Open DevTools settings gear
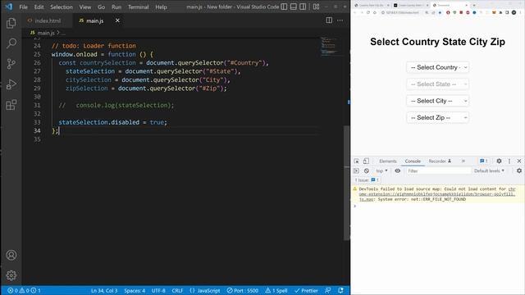The height and width of the screenshot is (295, 525). click(499, 161)
